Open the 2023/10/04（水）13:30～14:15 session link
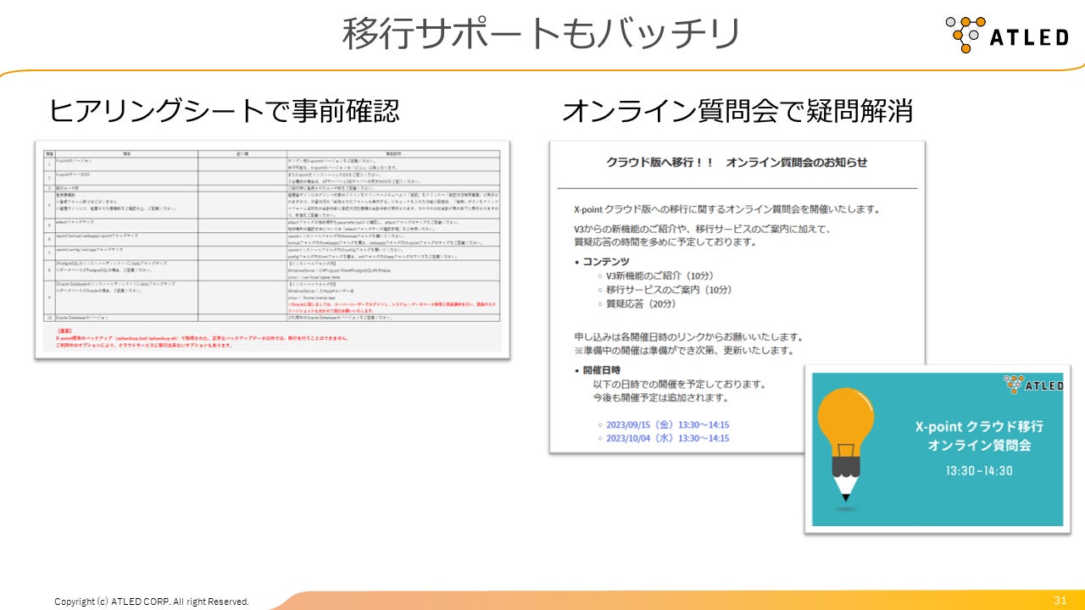Viewport: 1085px width, 610px height. coord(667,438)
